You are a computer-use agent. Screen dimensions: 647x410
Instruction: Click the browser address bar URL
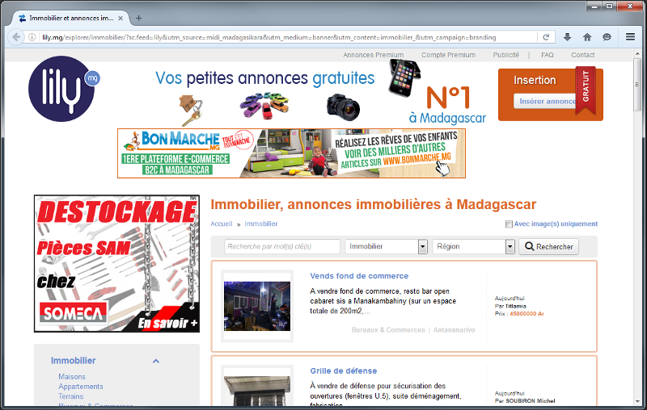(x=269, y=37)
